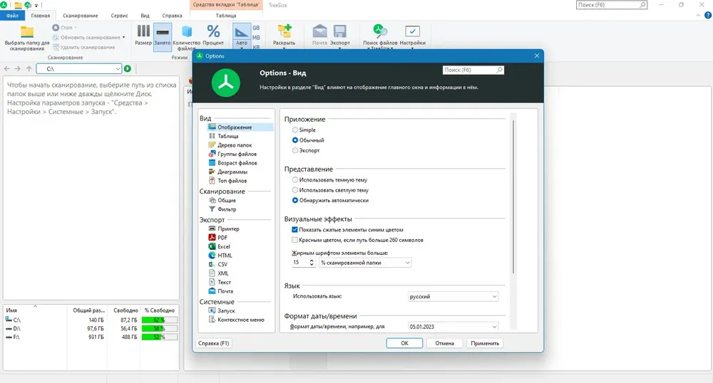Select the Simple application mode radio
This screenshot has width=713, height=383.
tap(295, 130)
